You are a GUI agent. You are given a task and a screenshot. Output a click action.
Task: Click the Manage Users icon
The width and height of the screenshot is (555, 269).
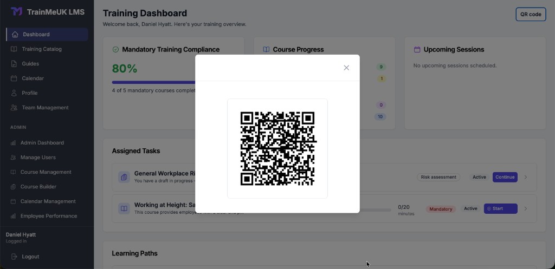click(13, 158)
